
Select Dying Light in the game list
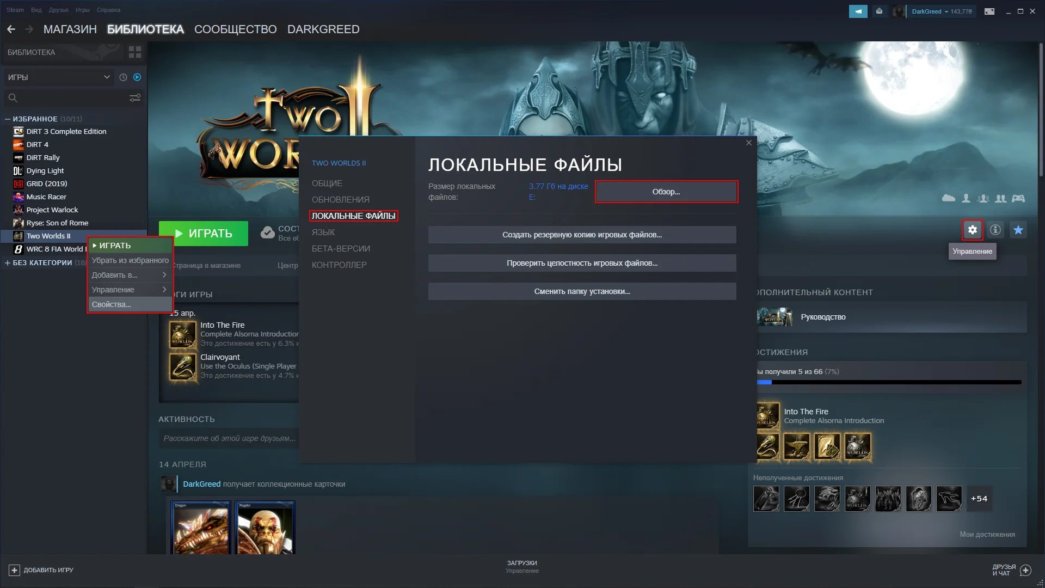pyautogui.click(x=45, y=170)
